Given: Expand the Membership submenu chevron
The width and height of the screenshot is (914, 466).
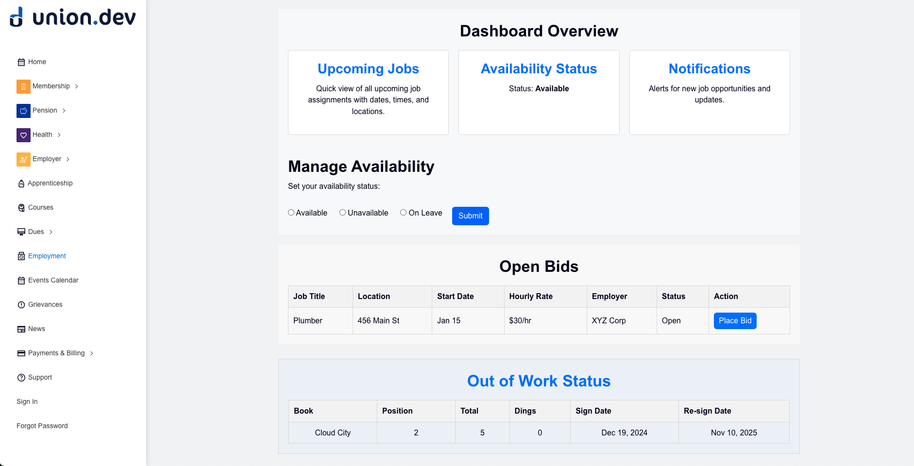Looking at the screenshot, I should 77,86.
